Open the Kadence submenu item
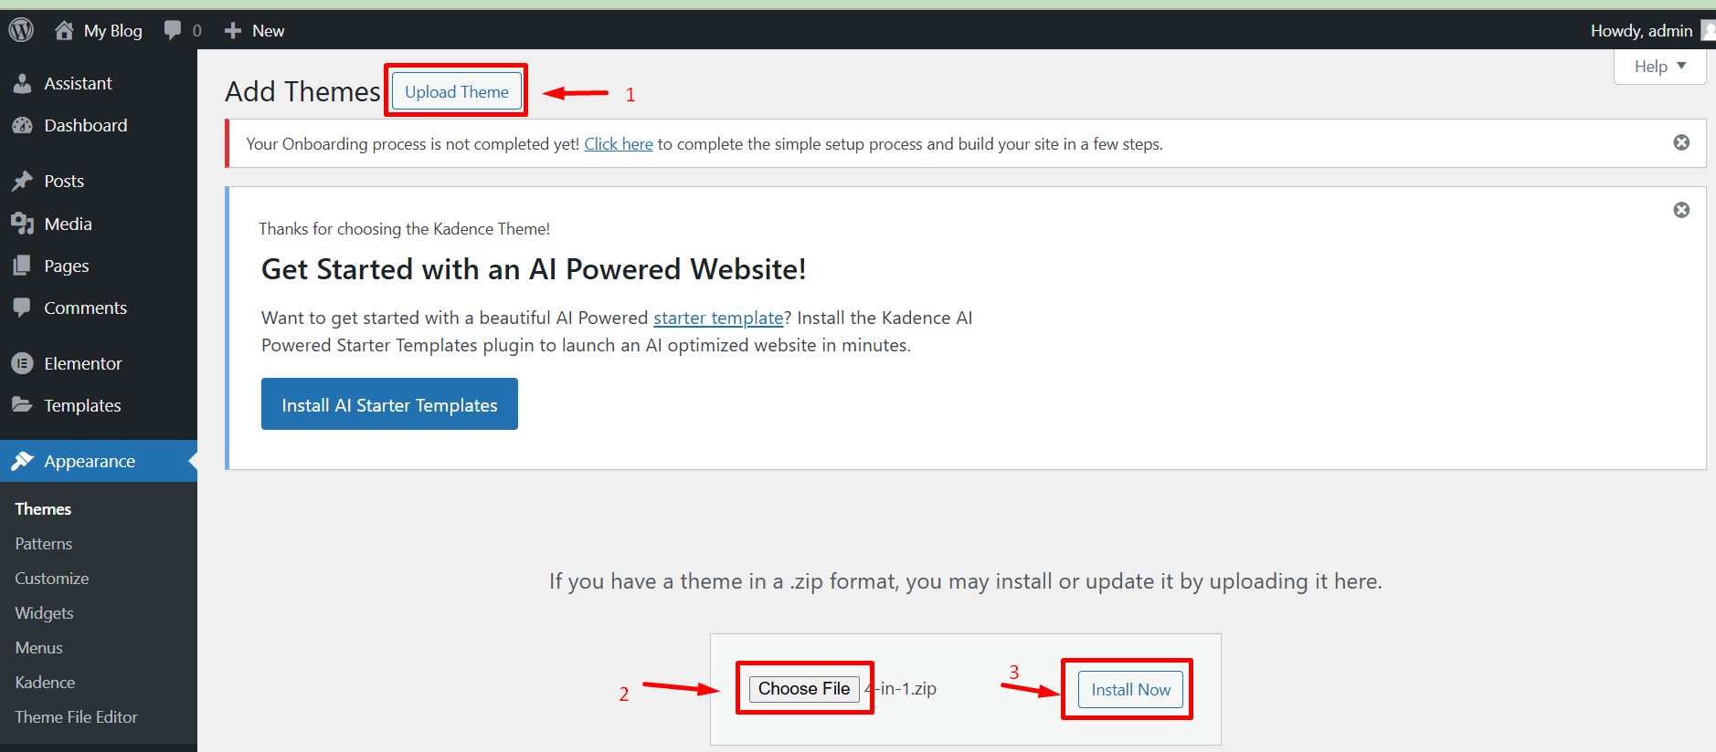 (45, 683)
